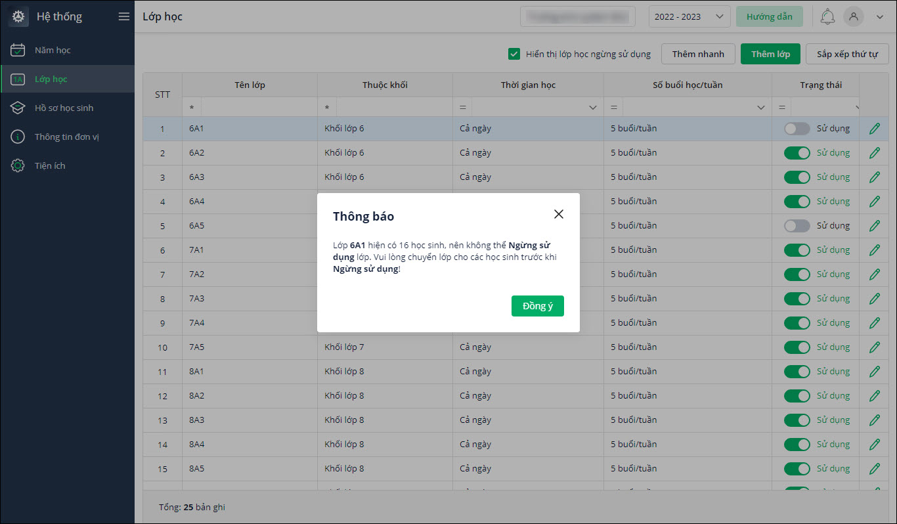Click the Tên lớp filter input
This screenshot has height=524, width=897.
pos(258,107)
